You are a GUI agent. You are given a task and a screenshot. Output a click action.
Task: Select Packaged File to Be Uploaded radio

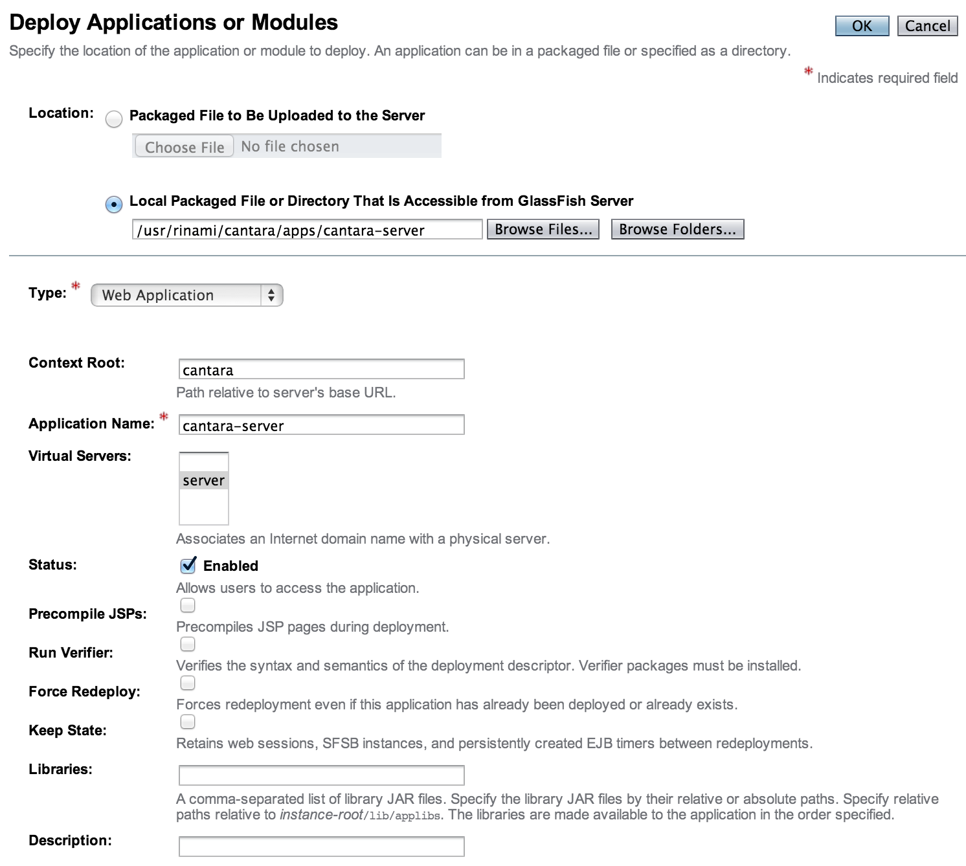114,119
